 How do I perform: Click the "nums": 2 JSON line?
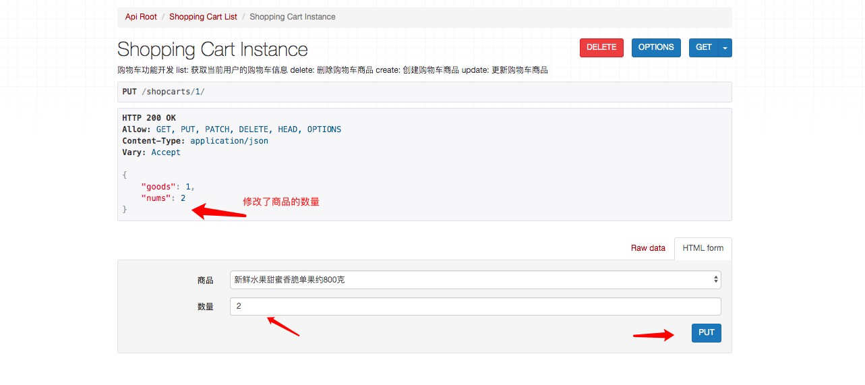click(163, 198)
